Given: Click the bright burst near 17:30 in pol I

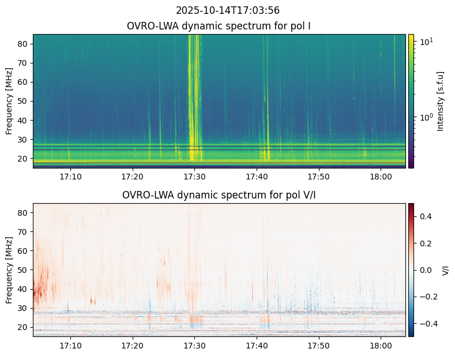Looking at the screenshot, I should click(x=194, y=98).
